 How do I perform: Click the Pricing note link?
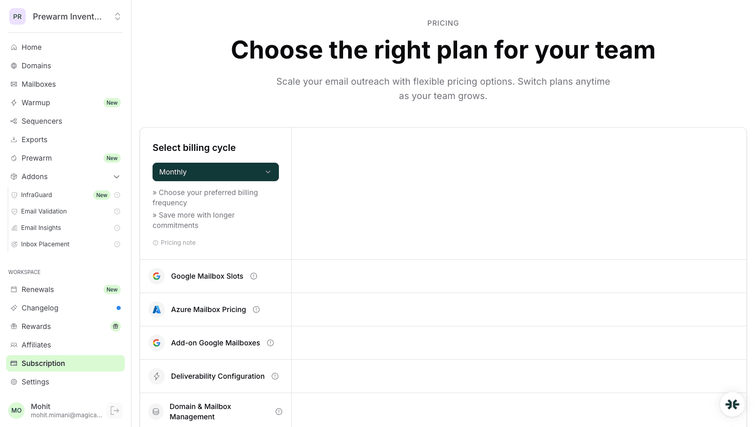click(174, 242)
